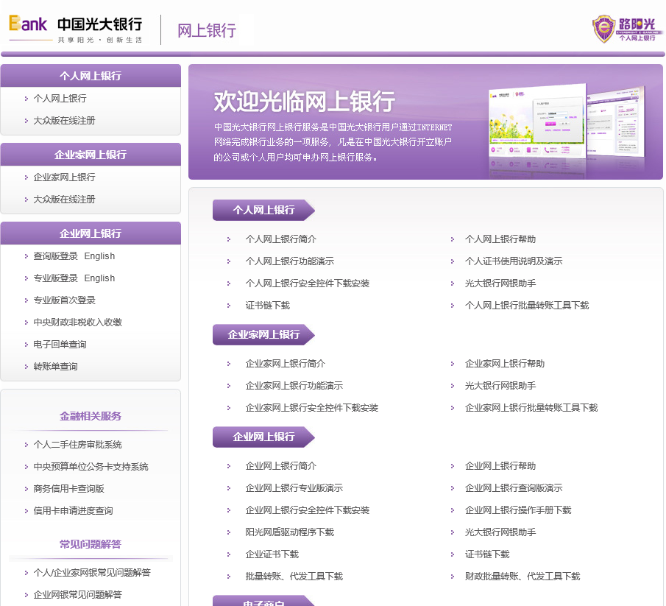Open 企业网上银行帮助

pyautogui.click(x=500, y=466)
